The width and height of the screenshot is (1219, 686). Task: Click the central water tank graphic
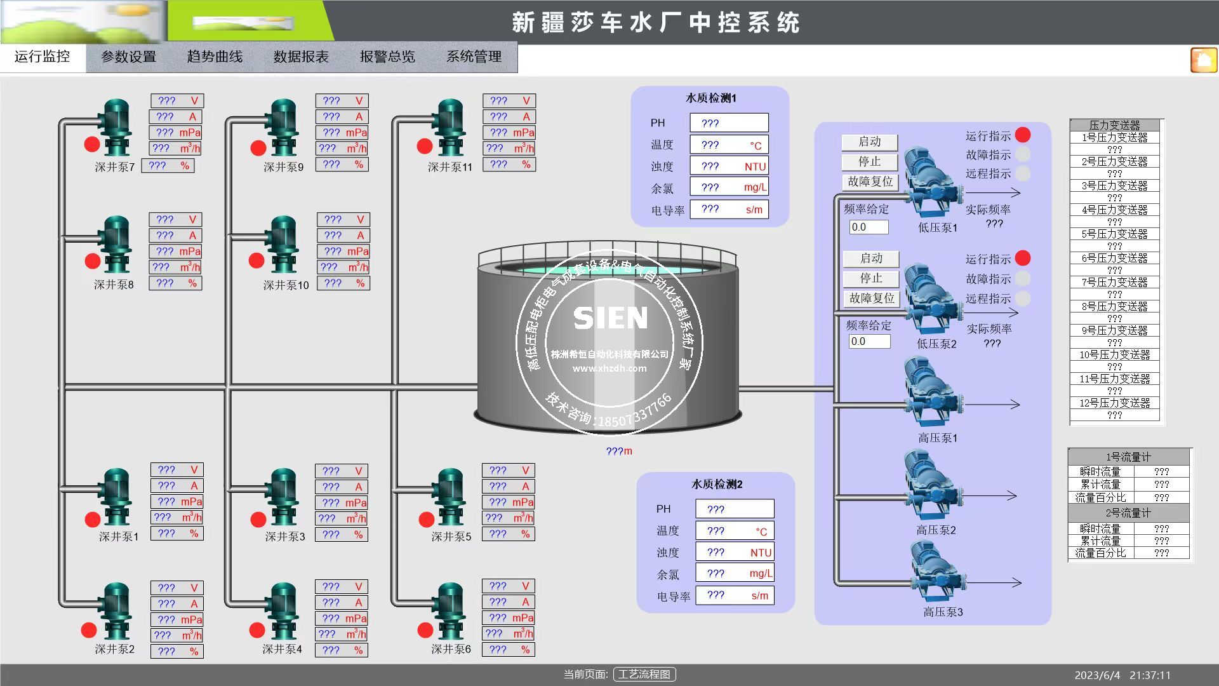point(608,337)
